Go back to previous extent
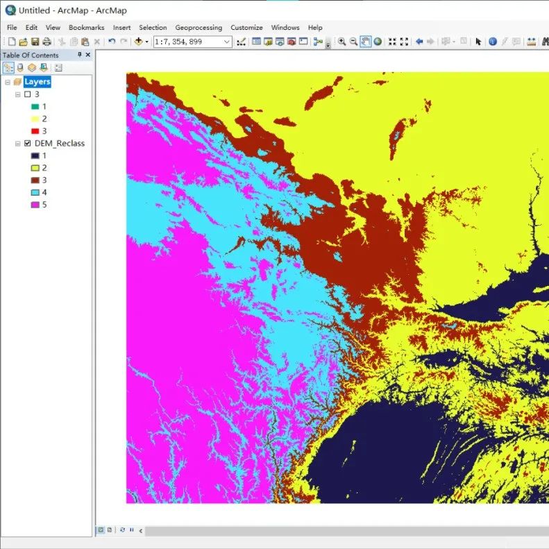Image resolution: width=549 pixels, height=549 pixels. click(x=419, y=42)
